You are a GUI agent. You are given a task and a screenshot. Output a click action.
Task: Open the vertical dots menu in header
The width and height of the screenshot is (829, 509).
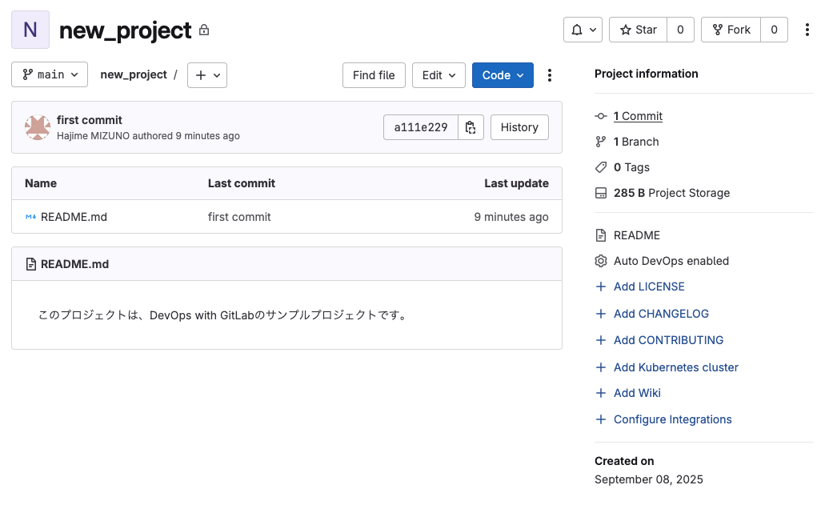(807, 30)
